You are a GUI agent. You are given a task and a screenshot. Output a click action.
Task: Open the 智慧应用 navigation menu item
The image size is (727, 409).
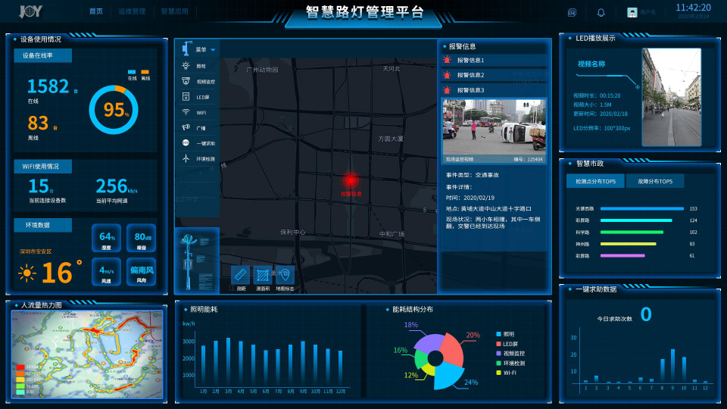coord(174,12)
